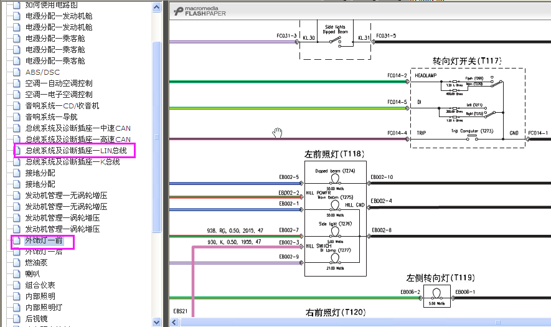Click the page icon beside 总线系统及诊断插座—中速CAN
This screenshot has height=327, width=551.
pos(17,128)
